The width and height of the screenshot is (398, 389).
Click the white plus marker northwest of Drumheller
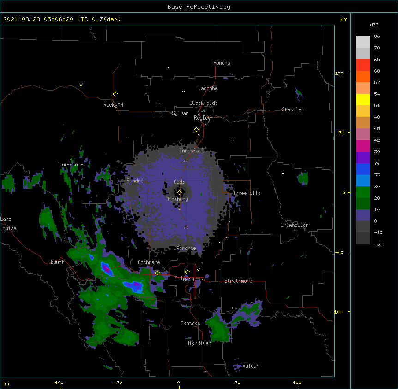(x=283, y=173)
